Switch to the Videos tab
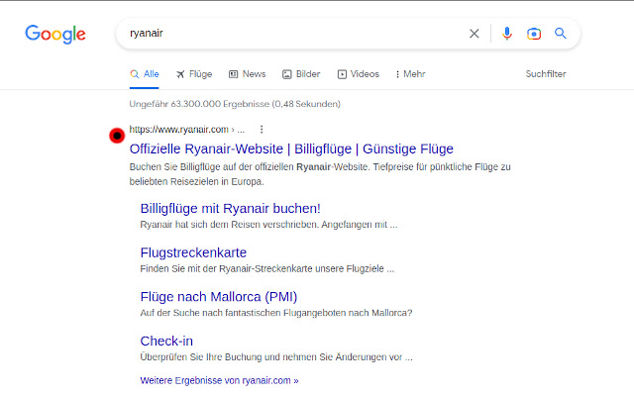This screenshot has width=634, height=396. (x=359, y=74)
